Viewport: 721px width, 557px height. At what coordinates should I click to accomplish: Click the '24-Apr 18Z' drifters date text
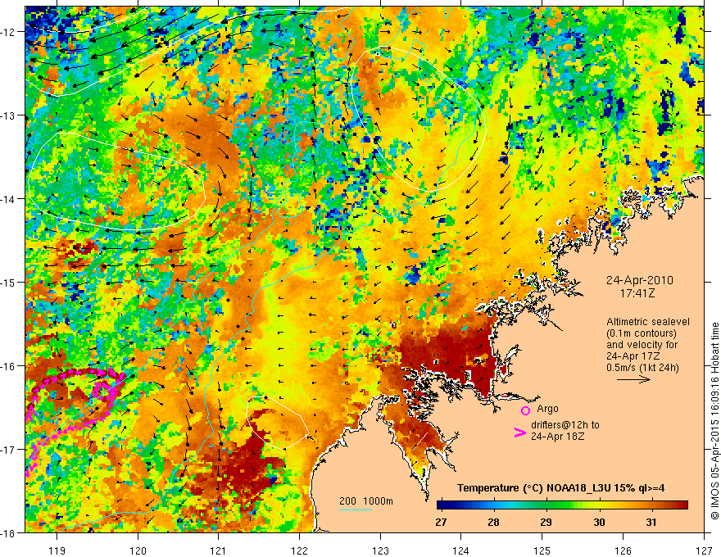pyautogui.click(x=558, y=437)
